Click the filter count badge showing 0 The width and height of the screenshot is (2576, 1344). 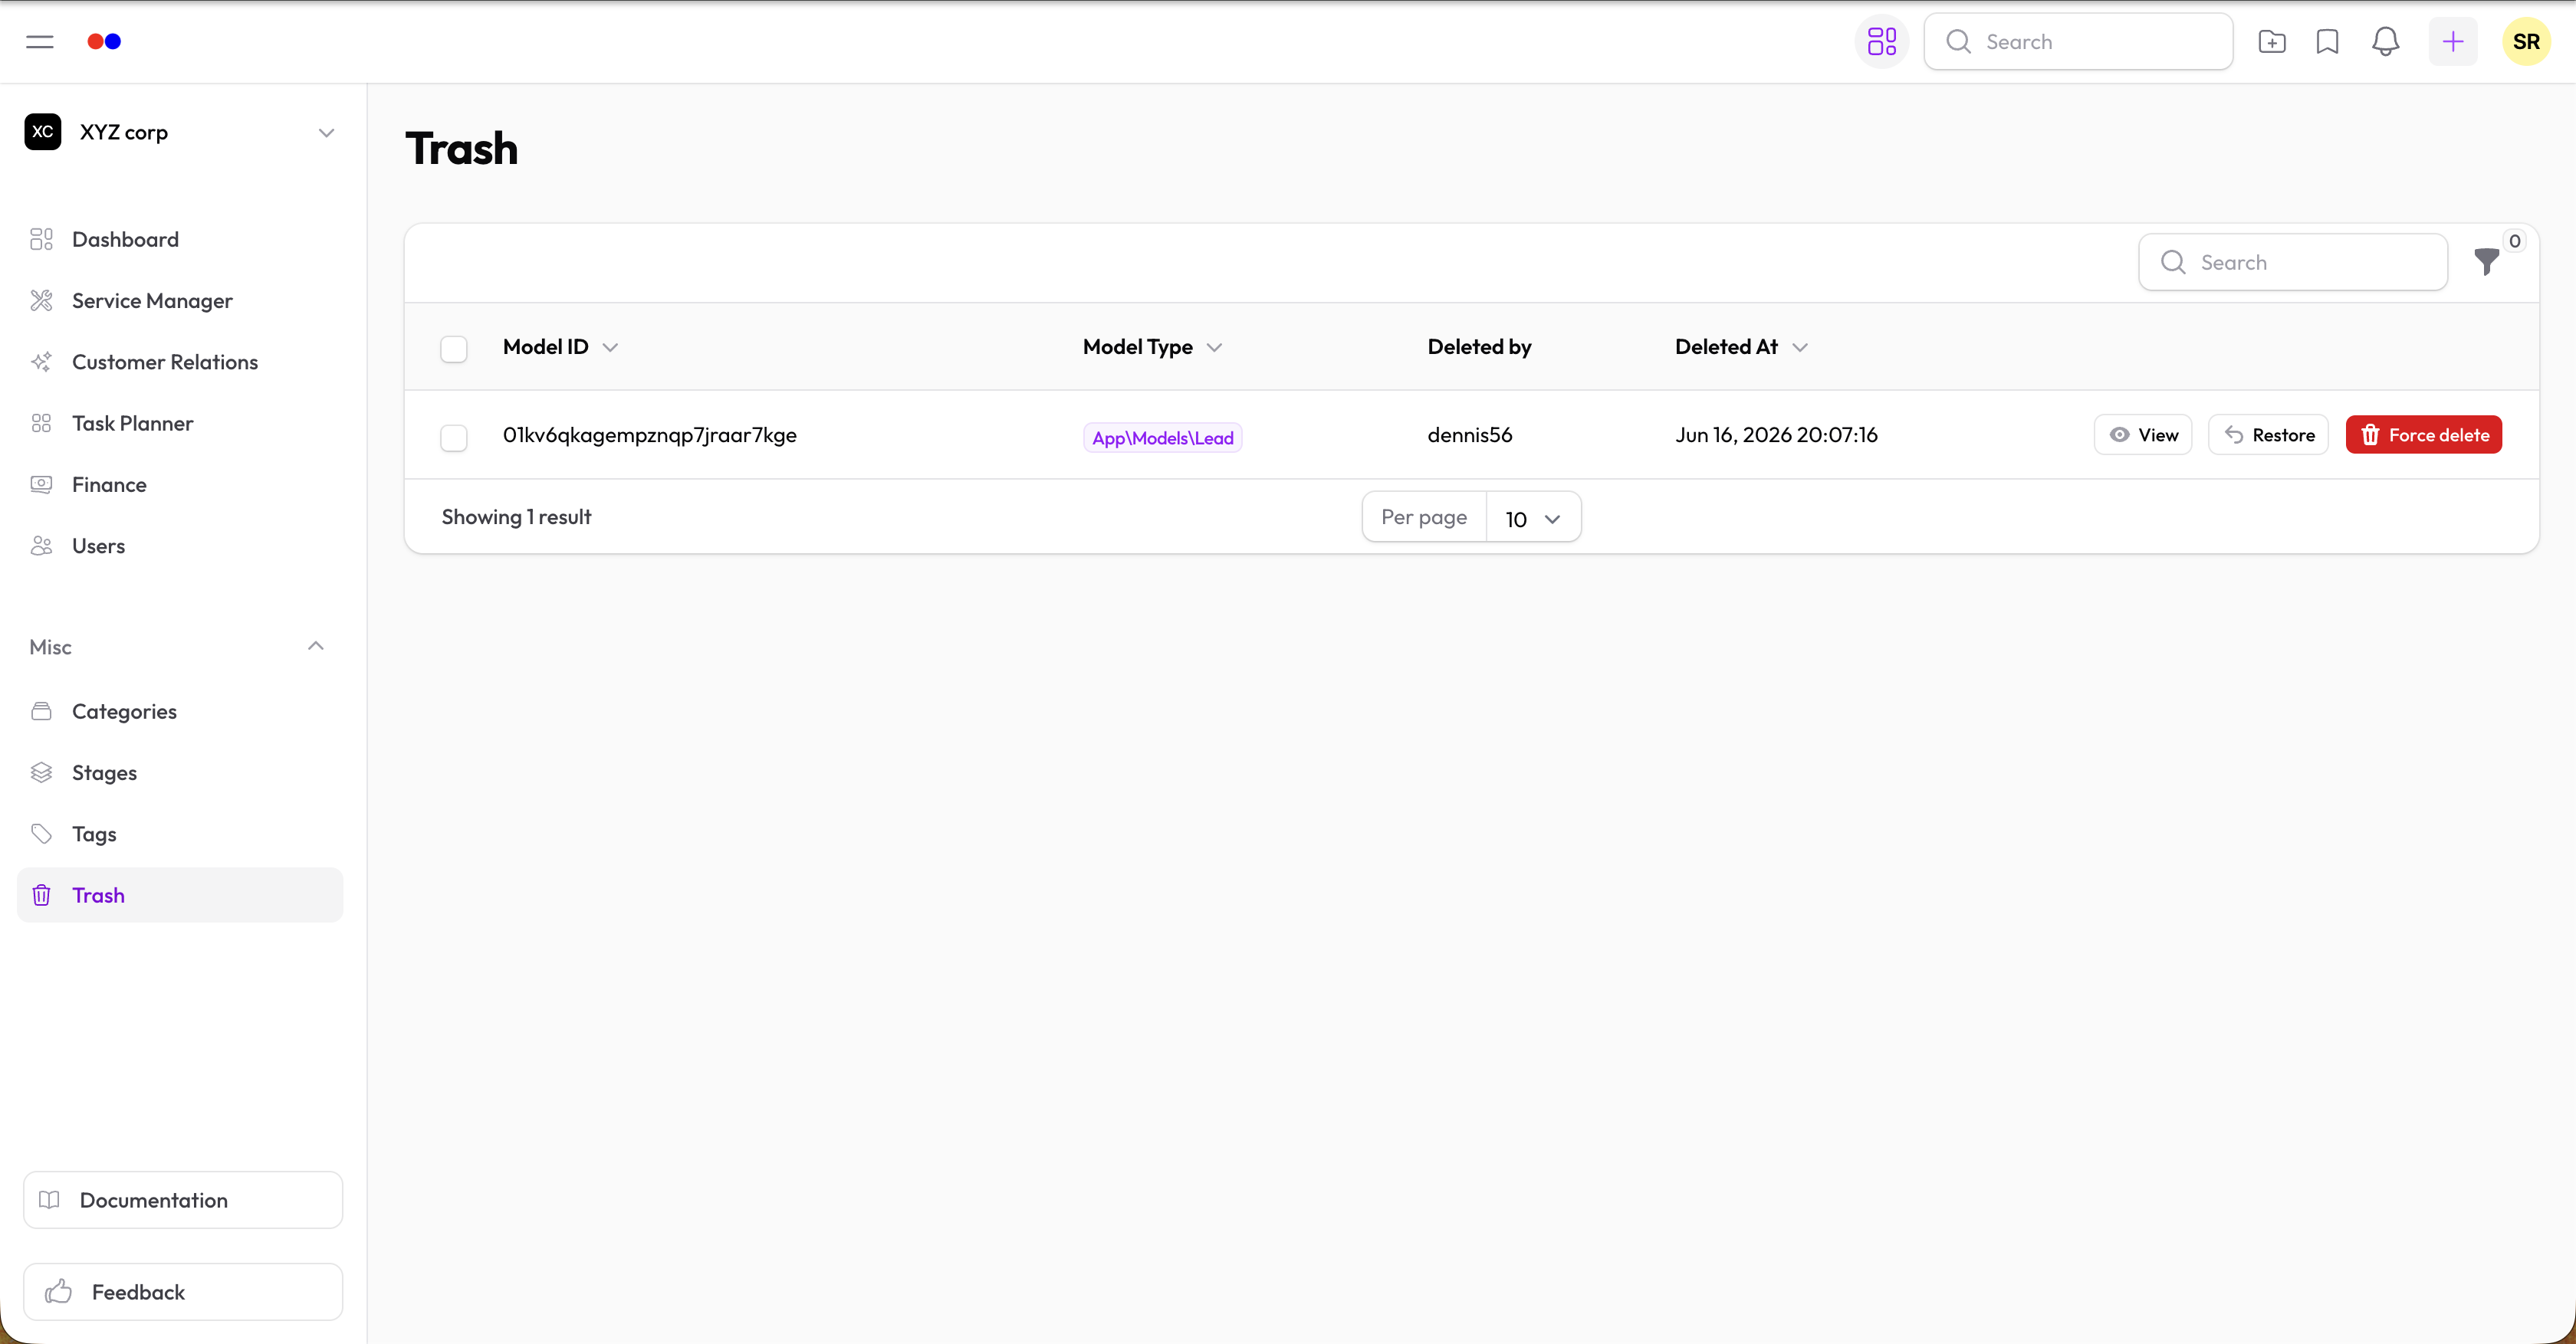click(x=2514, y=241)
